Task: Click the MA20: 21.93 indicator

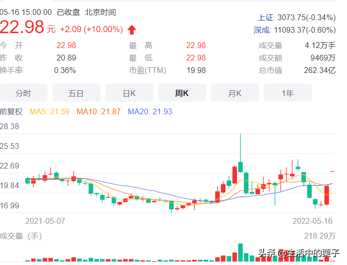Action: (150, 111)
